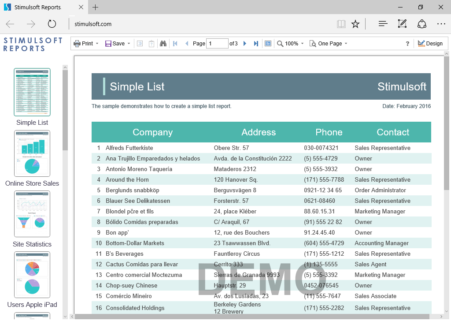Click the Alfreds Futterkiste company cell

coord(129,148)
